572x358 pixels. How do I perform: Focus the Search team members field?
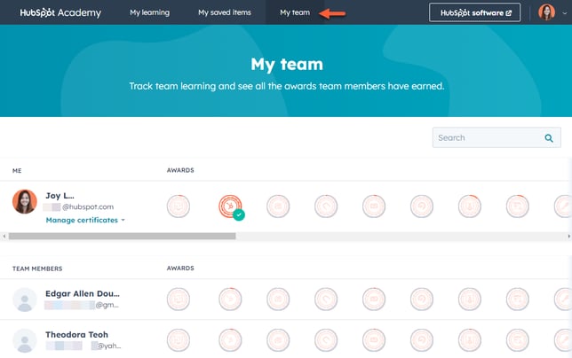click(x=497, y=137)
